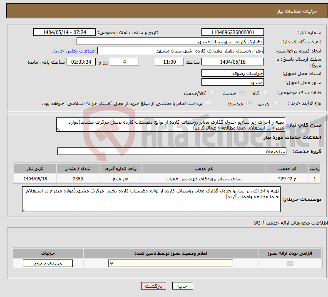Click the چاپ print button

183,286
